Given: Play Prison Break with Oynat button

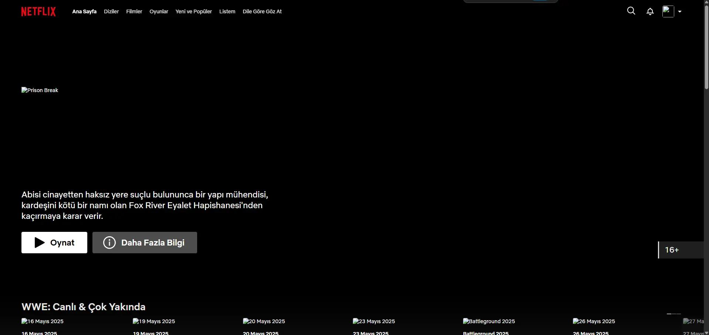Looking at the screenshot, I should 54,243.
